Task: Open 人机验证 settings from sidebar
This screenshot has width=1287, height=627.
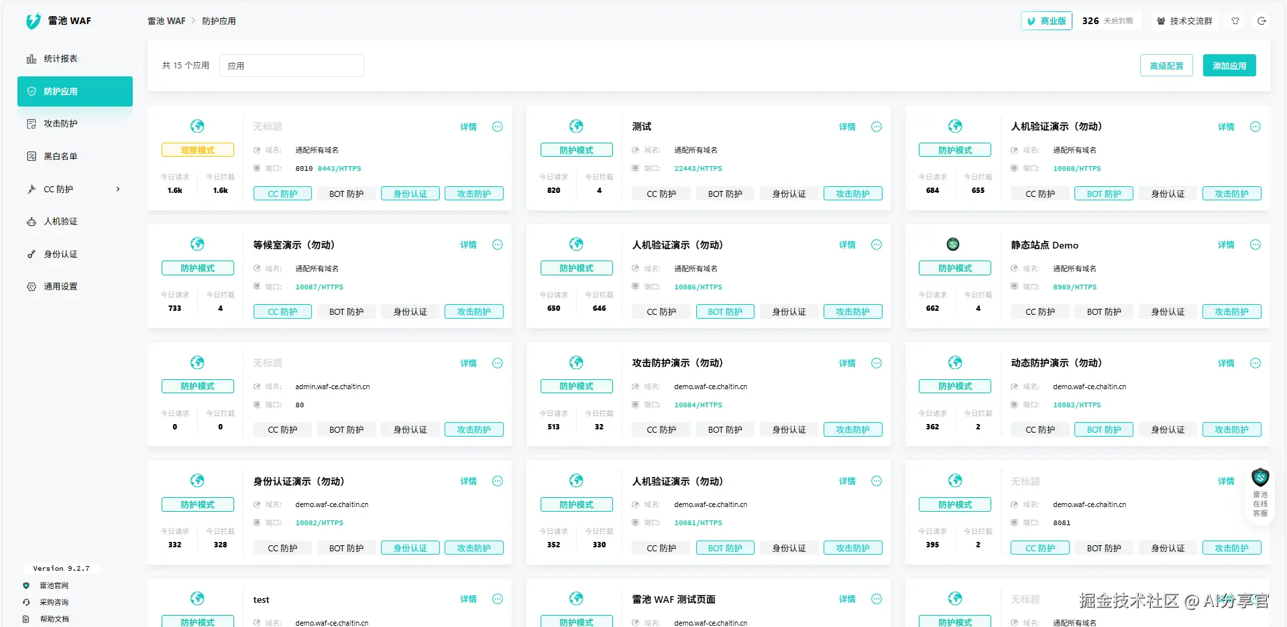Action: 60,221
